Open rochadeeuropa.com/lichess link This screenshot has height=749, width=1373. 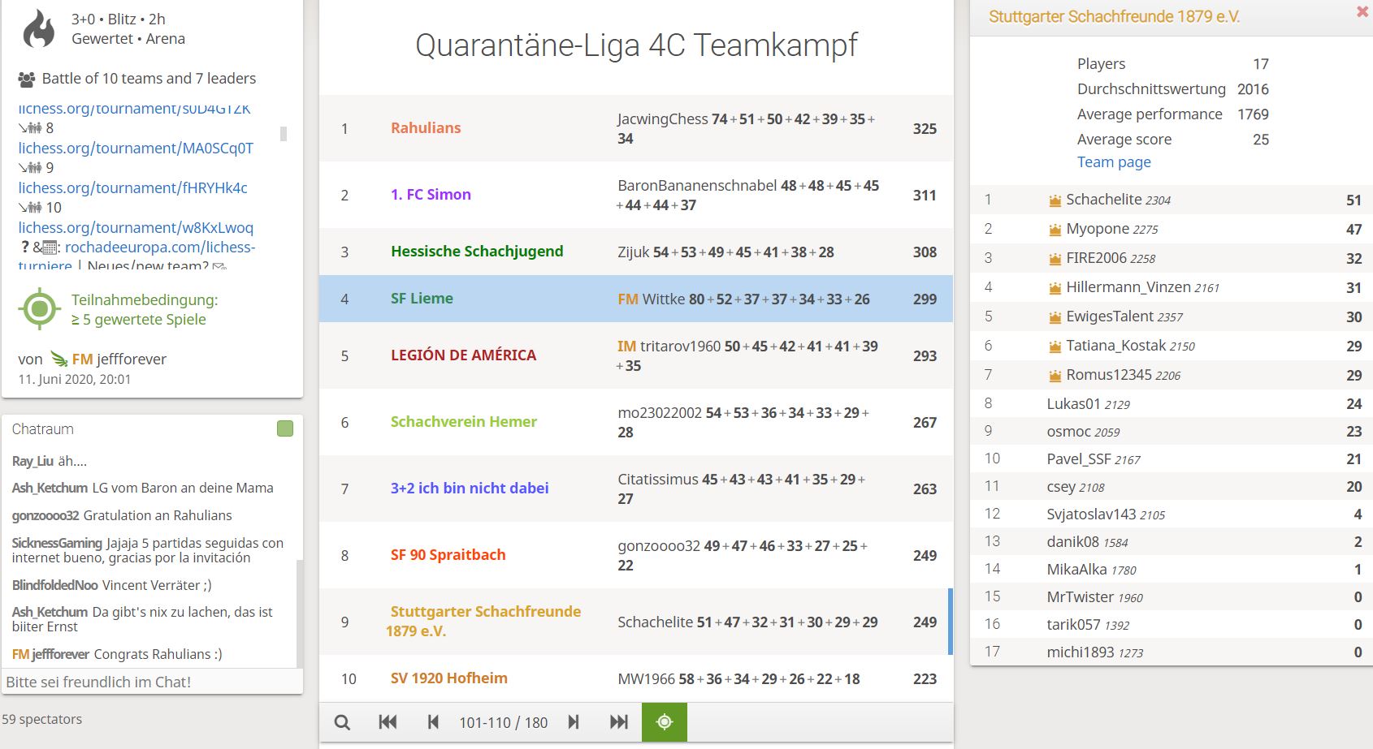point(160,247)
